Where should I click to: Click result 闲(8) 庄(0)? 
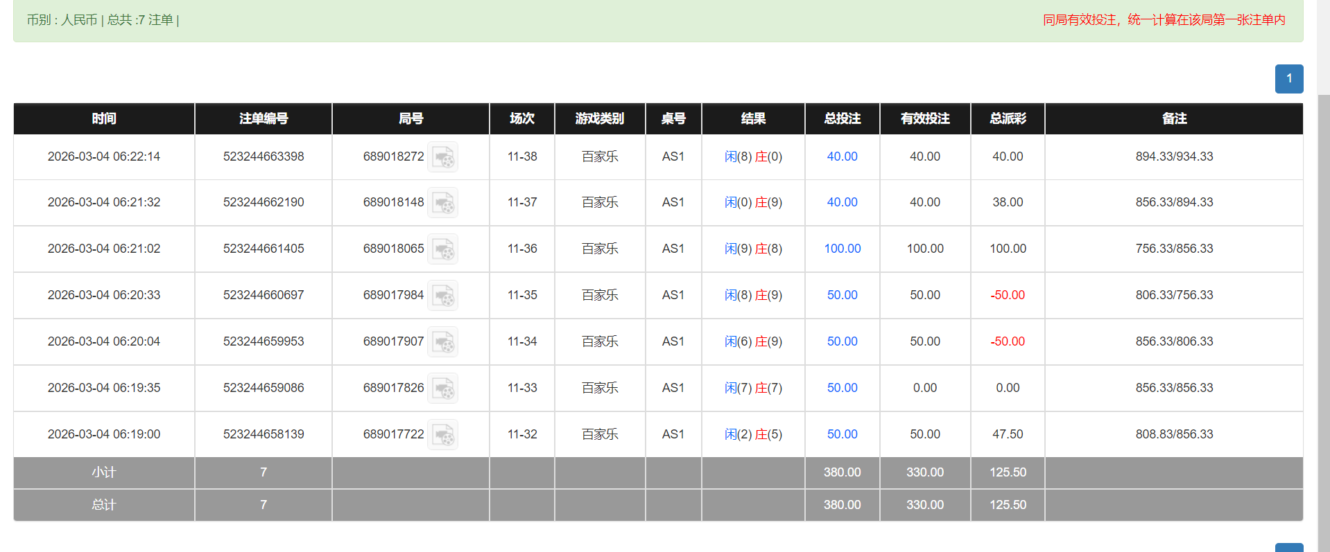(753, 157)
